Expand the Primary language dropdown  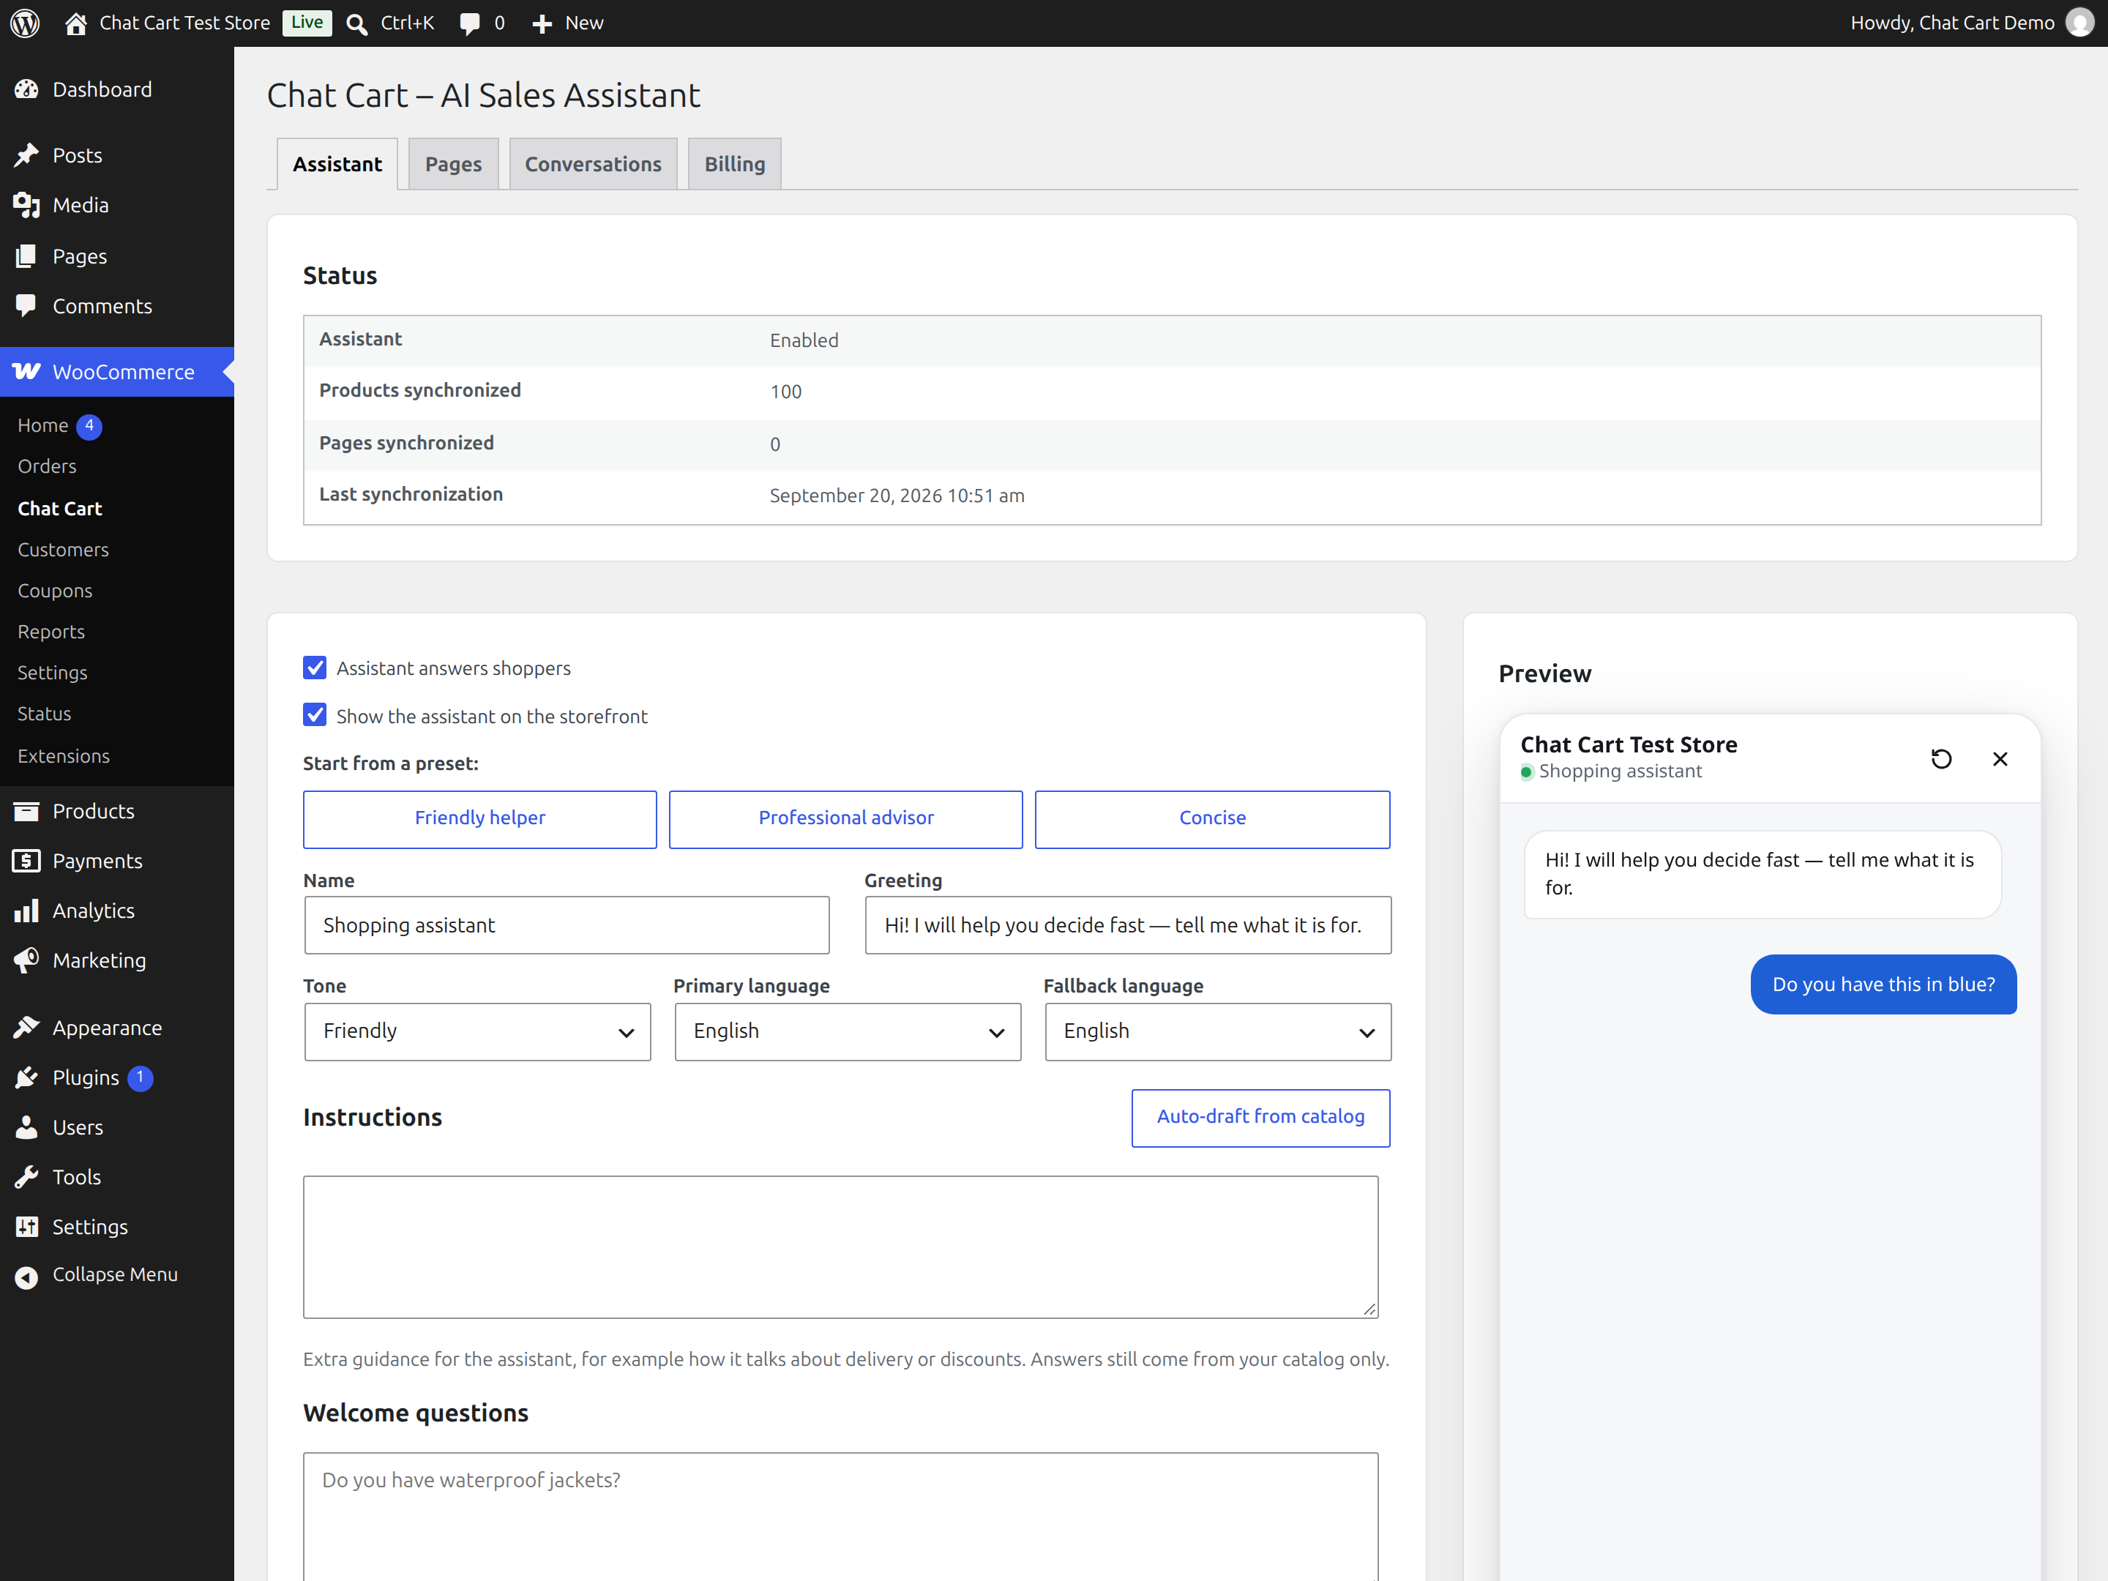[847, 1031]
